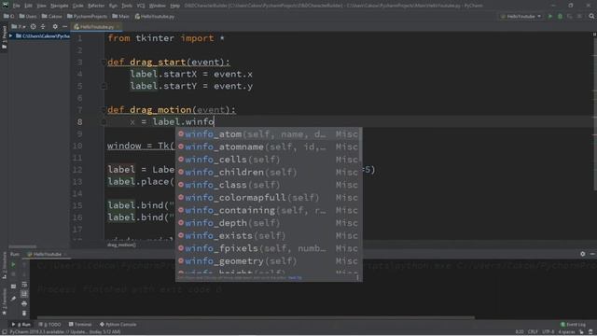Open the Navigate menu
Viewport: 597px width, 336px height.
tap(60, 6)
